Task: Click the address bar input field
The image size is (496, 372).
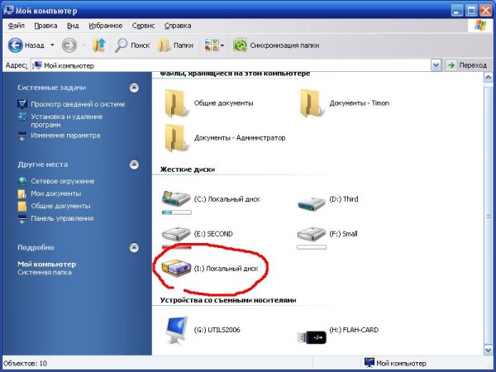Action: coord(231,65)
